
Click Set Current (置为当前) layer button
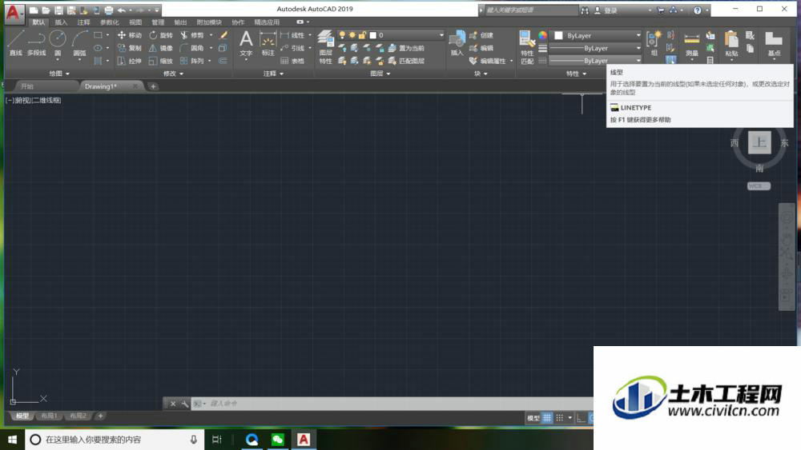[x=406, y=48]
